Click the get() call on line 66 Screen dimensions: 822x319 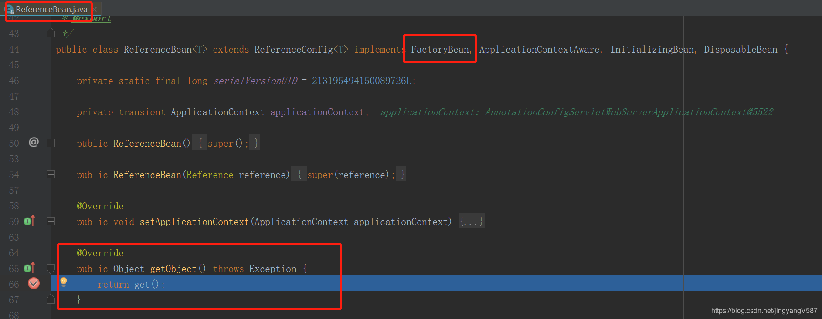tap(146, 285)
